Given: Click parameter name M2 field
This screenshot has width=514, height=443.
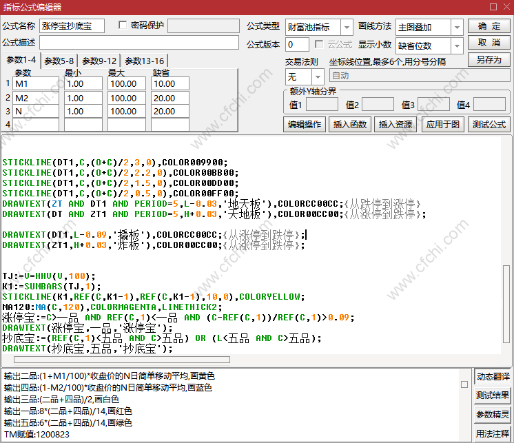Looking at the screenshot, I should [36, 98].
